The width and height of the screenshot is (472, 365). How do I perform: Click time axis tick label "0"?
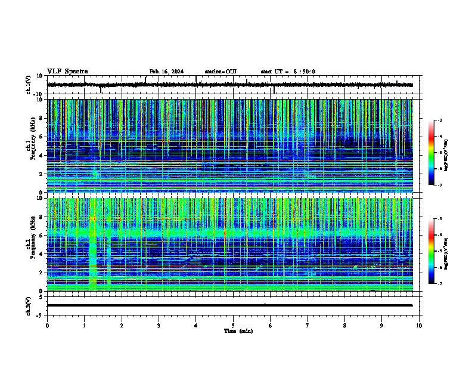click(47, 326)
